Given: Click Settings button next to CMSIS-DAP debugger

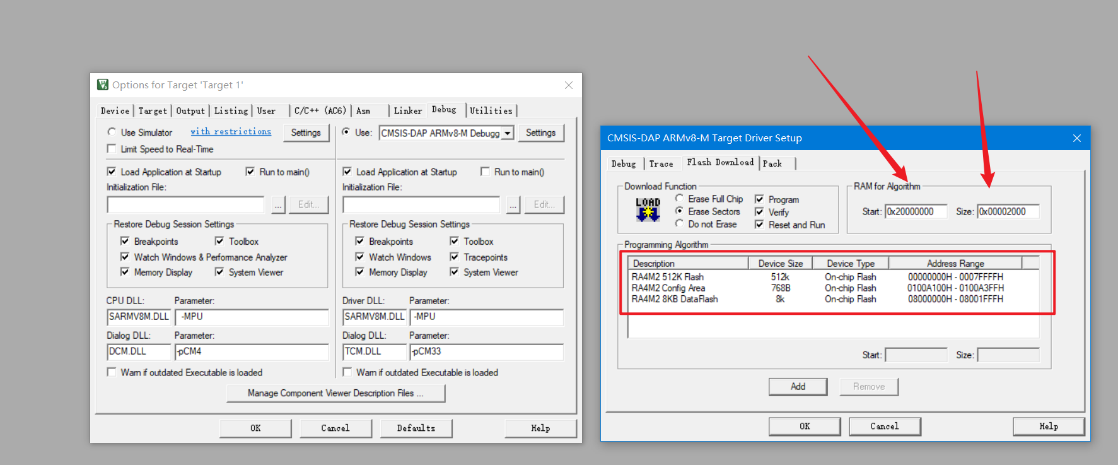Looking at the screenshot, I should [540, 132].
